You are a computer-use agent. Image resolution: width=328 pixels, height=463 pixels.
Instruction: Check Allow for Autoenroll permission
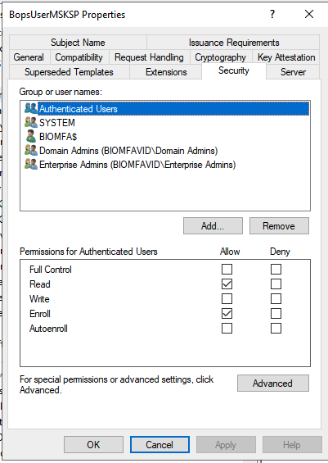227,329
